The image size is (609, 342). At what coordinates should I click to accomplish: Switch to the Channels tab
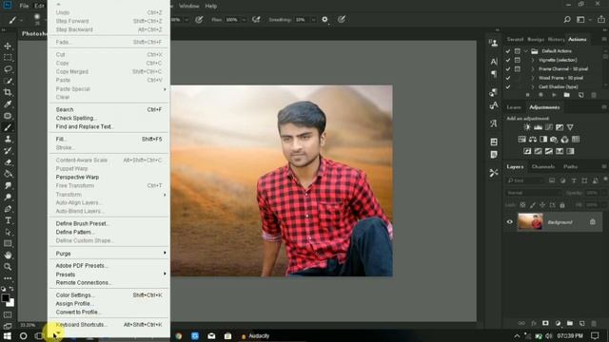[543, 167]
